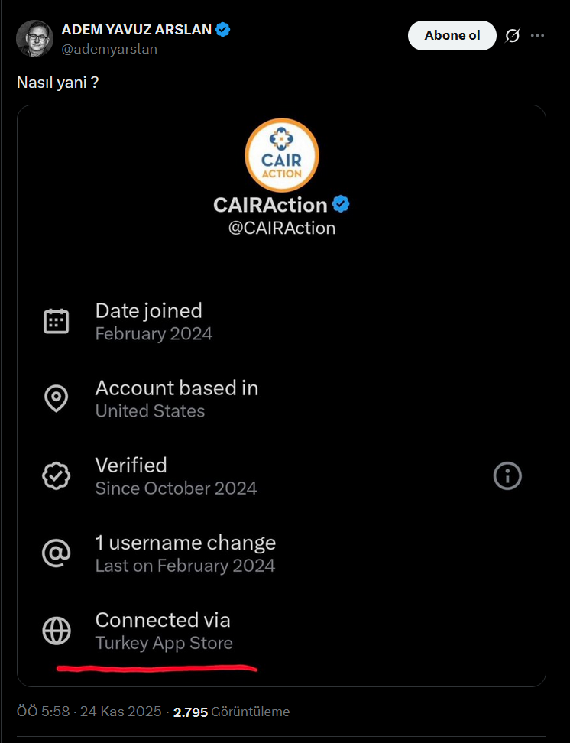Click the globe icon beside Connected via
Image resolution: width=570 pixels, height=743 pixels.
[x=57, y=631]
